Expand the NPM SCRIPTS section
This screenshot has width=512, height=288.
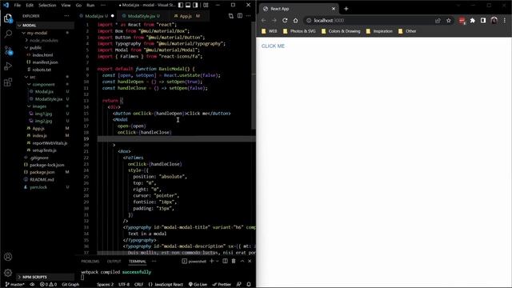click(x=46, y=277)
